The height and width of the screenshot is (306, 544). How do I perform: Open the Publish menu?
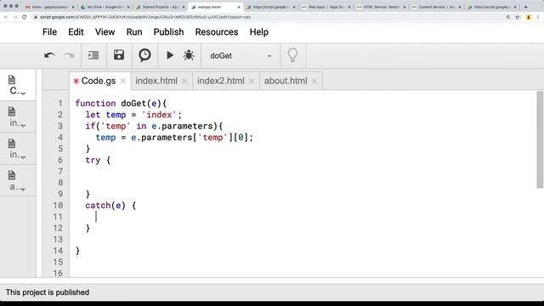pos(168,32)
